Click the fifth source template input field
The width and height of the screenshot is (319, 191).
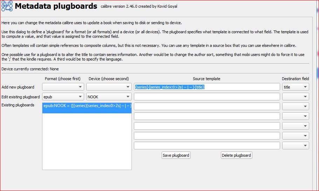point(207,126)
